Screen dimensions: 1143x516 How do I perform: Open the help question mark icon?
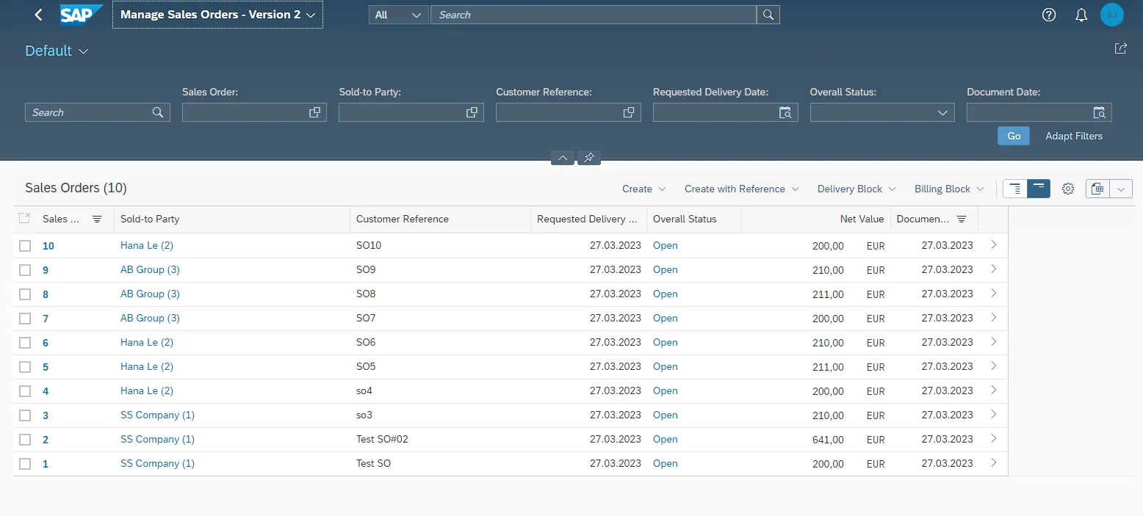(1049, 15)
